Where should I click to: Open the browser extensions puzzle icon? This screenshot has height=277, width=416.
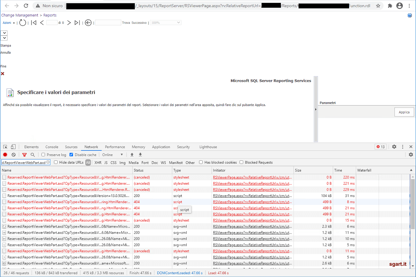[390, 6]
